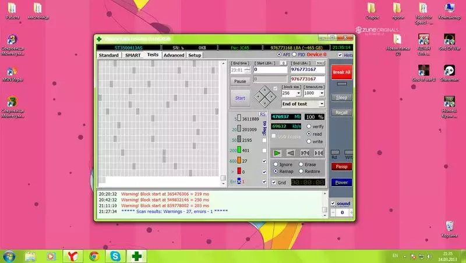Click the blue Power button

tap(341, 183)
